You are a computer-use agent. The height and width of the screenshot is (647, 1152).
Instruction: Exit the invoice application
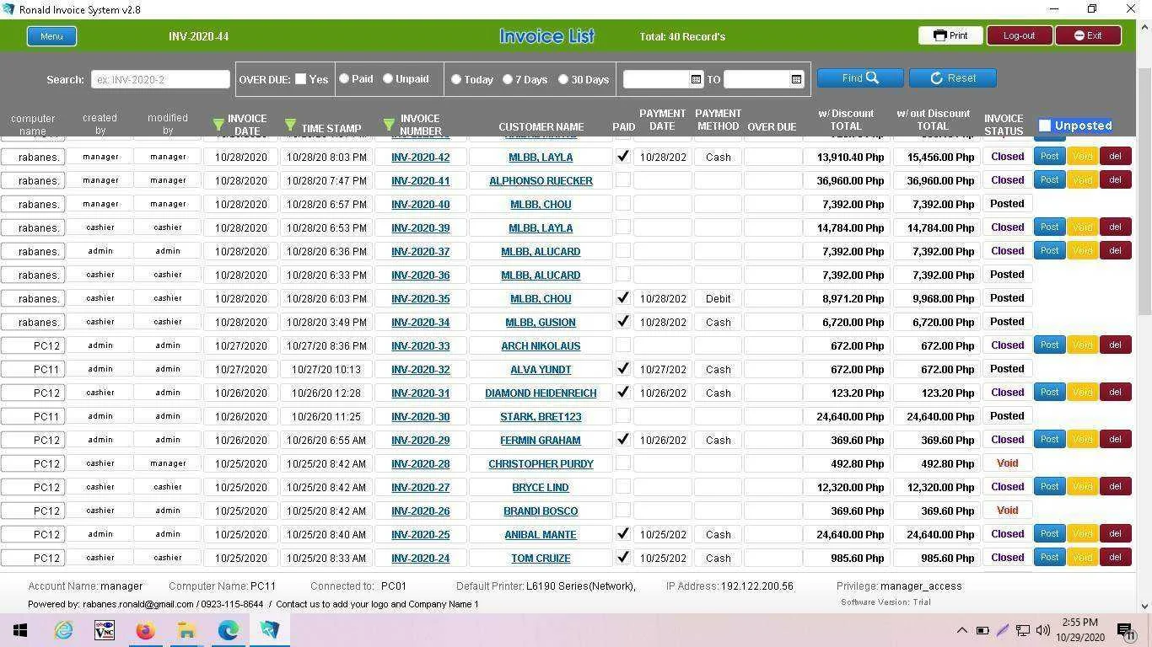1088,35
